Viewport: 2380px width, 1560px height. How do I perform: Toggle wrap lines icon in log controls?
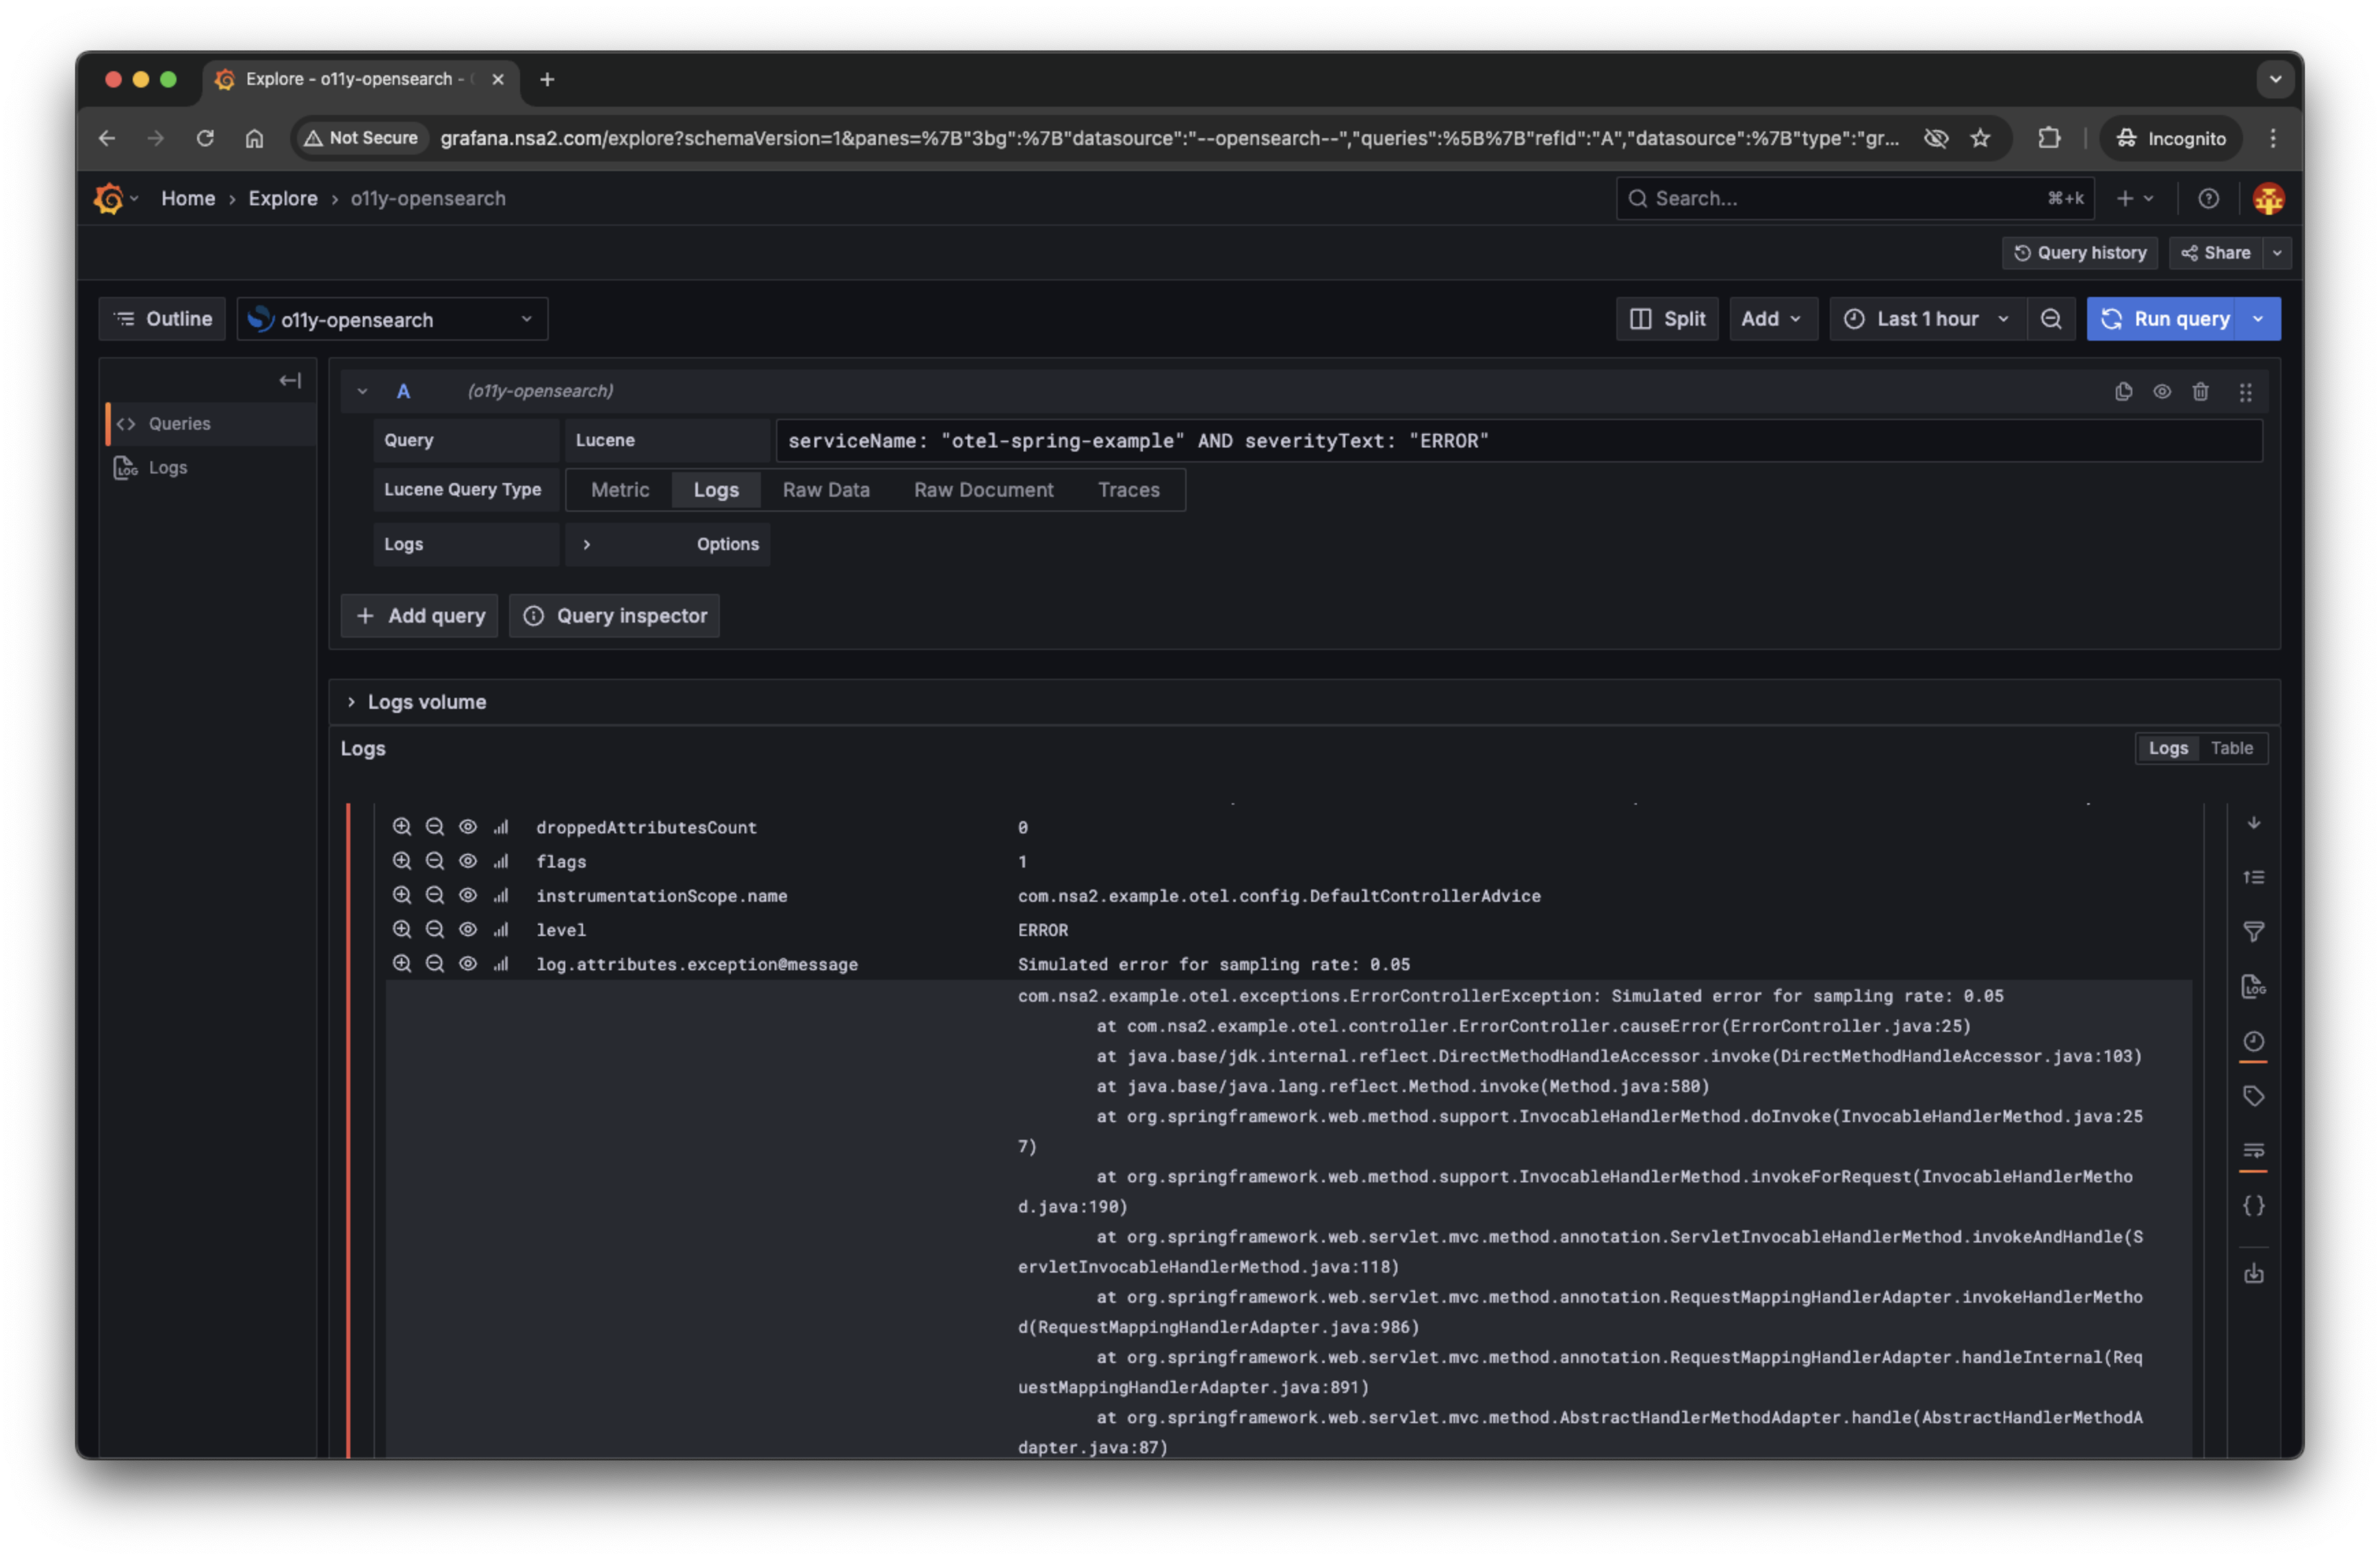2253,1151
